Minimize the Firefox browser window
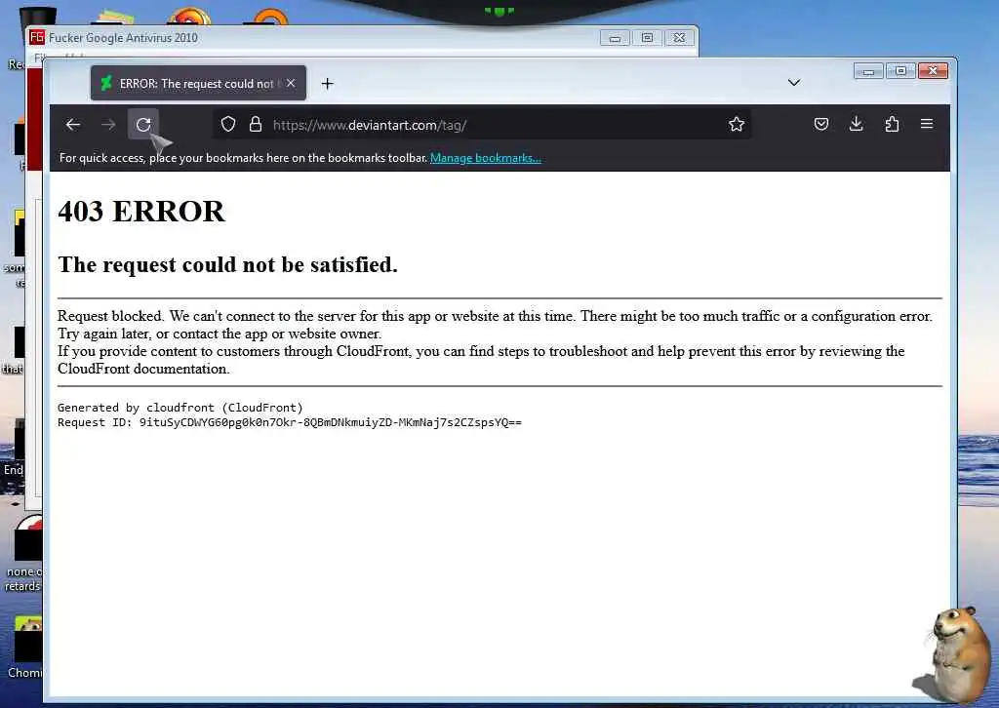Viewport: 999px width, 708px height. click(x=868, y=71)
